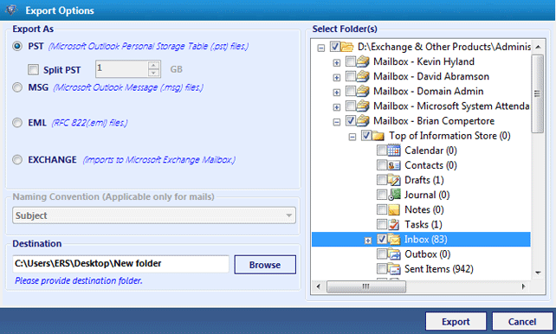Screen dimensions: 556x334
Task: Click the folder tree scroll left arrow
Action: [x=318, y=286]
